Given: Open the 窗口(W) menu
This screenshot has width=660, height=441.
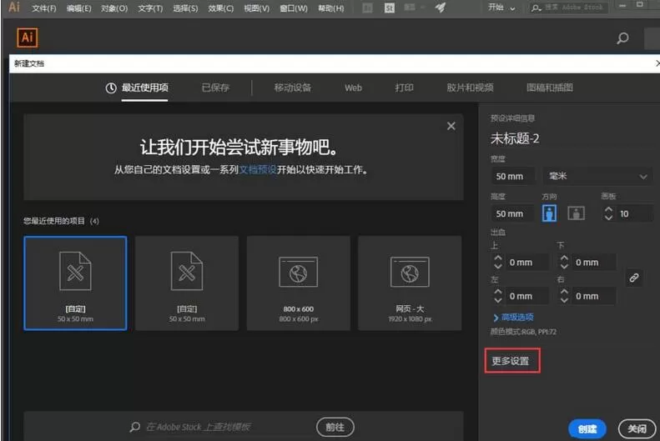Looking at the screenshot, I should click(x=294, y=8).
